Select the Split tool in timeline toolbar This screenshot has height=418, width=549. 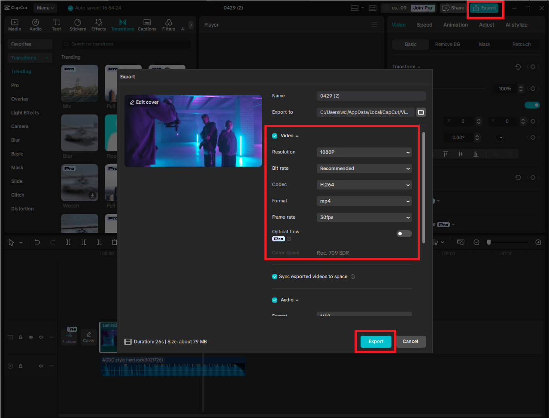pos(68,242)
